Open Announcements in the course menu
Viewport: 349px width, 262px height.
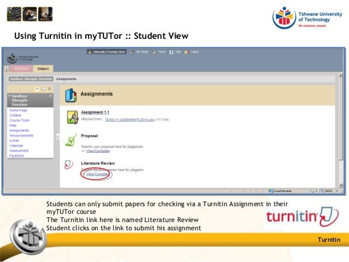[21, 135]
